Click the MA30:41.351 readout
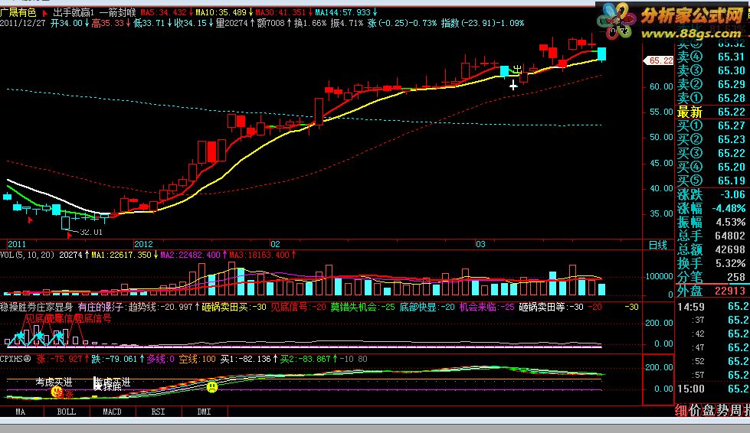750x433 pixels. (283, 12)
